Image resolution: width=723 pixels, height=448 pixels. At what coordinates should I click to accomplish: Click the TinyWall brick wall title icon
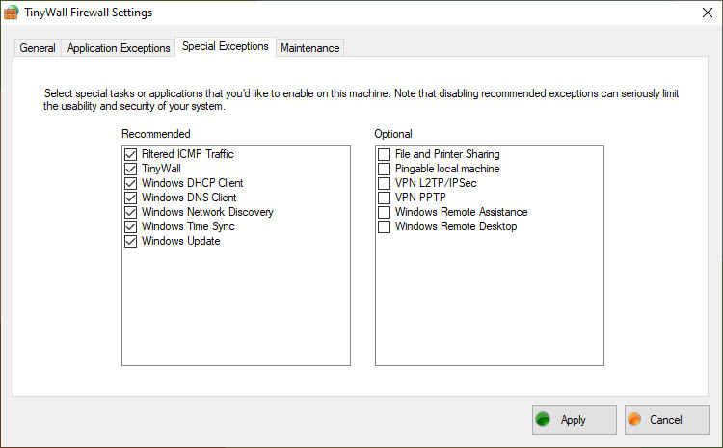coord(11,13)
